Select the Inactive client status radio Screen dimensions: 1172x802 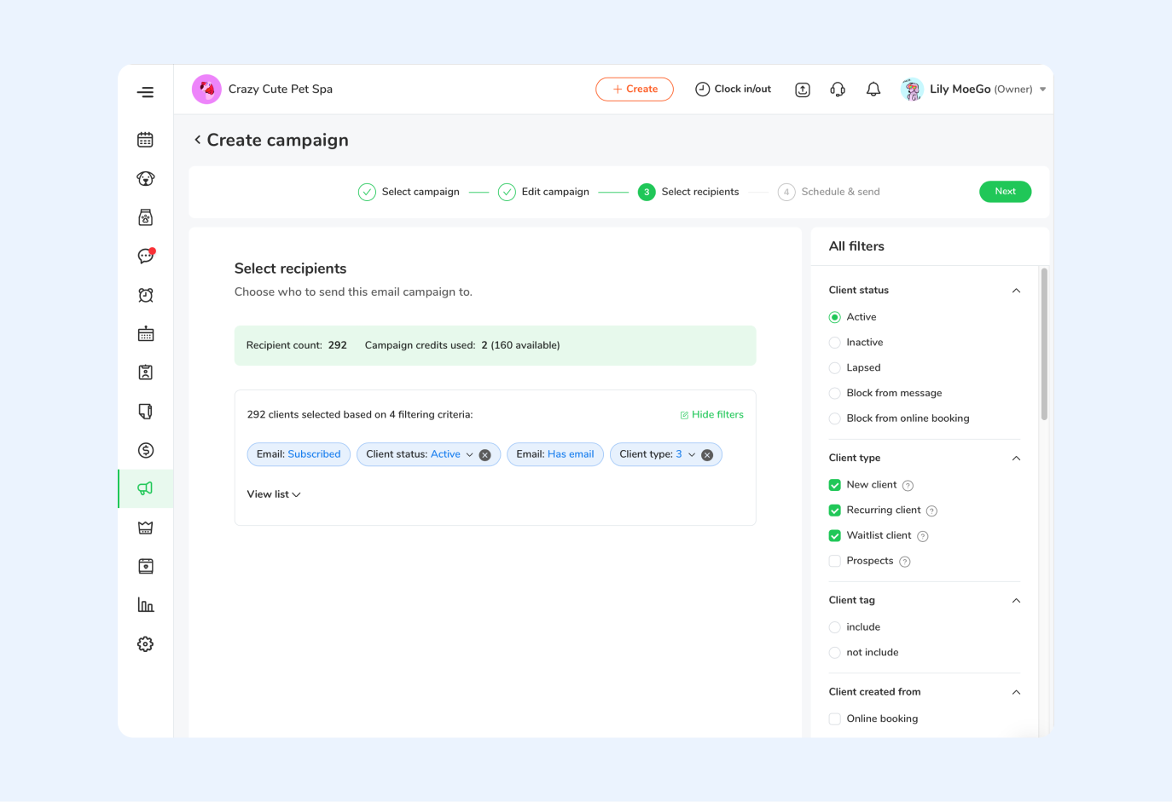(x=834, y=343)
